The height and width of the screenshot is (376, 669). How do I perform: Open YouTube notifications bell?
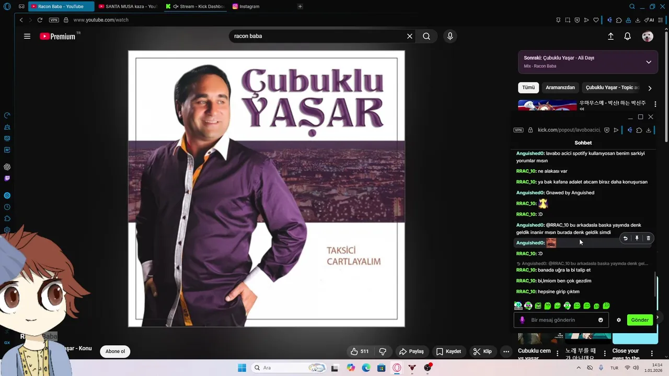[628, 36]
